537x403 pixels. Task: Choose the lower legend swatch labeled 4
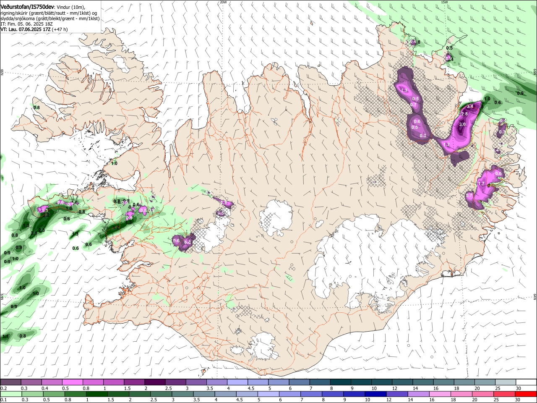click(x=225, y=394)
